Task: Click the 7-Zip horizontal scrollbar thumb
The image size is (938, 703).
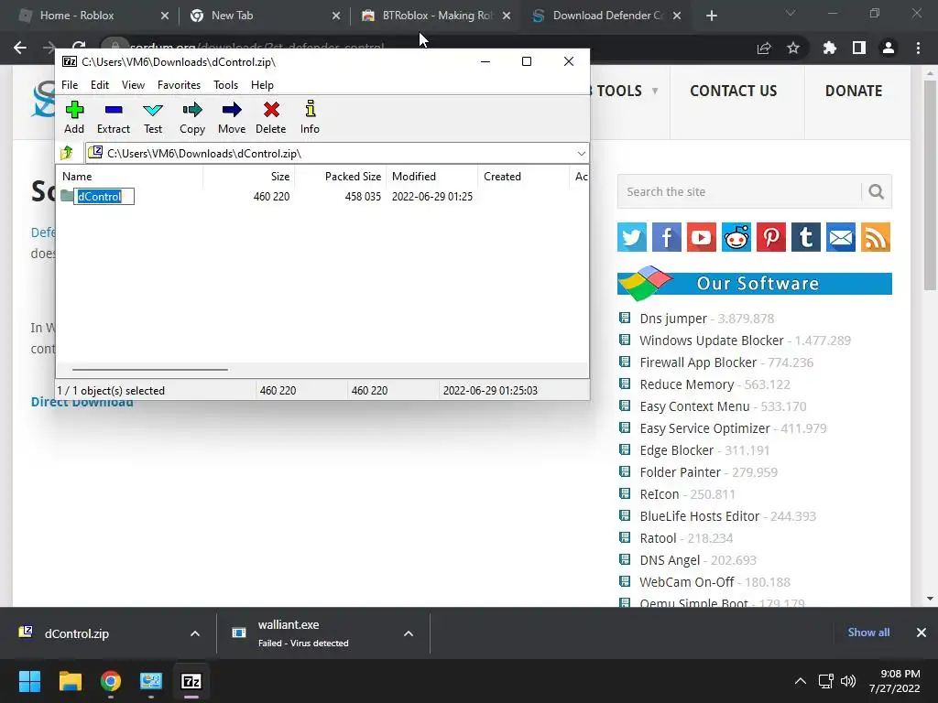Action: 149,370
